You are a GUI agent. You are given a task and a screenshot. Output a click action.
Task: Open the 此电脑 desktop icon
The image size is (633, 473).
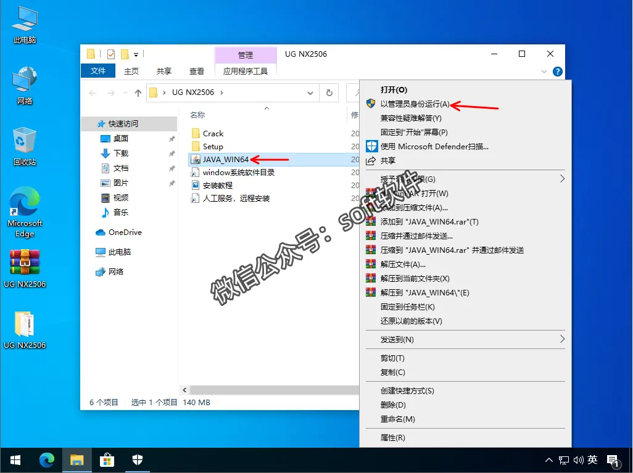click(x=25, y=25)
